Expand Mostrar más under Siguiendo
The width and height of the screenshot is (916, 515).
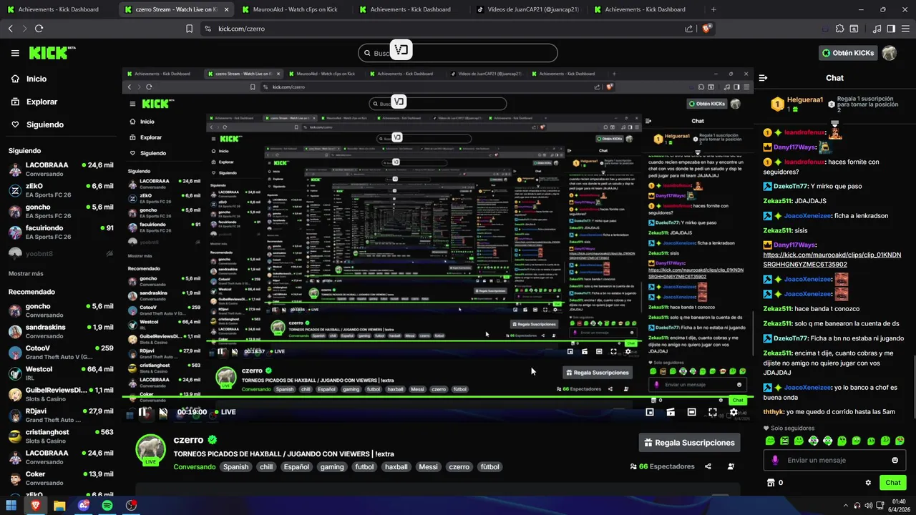point(26,273)
